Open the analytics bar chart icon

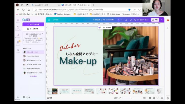coord(126,20)
